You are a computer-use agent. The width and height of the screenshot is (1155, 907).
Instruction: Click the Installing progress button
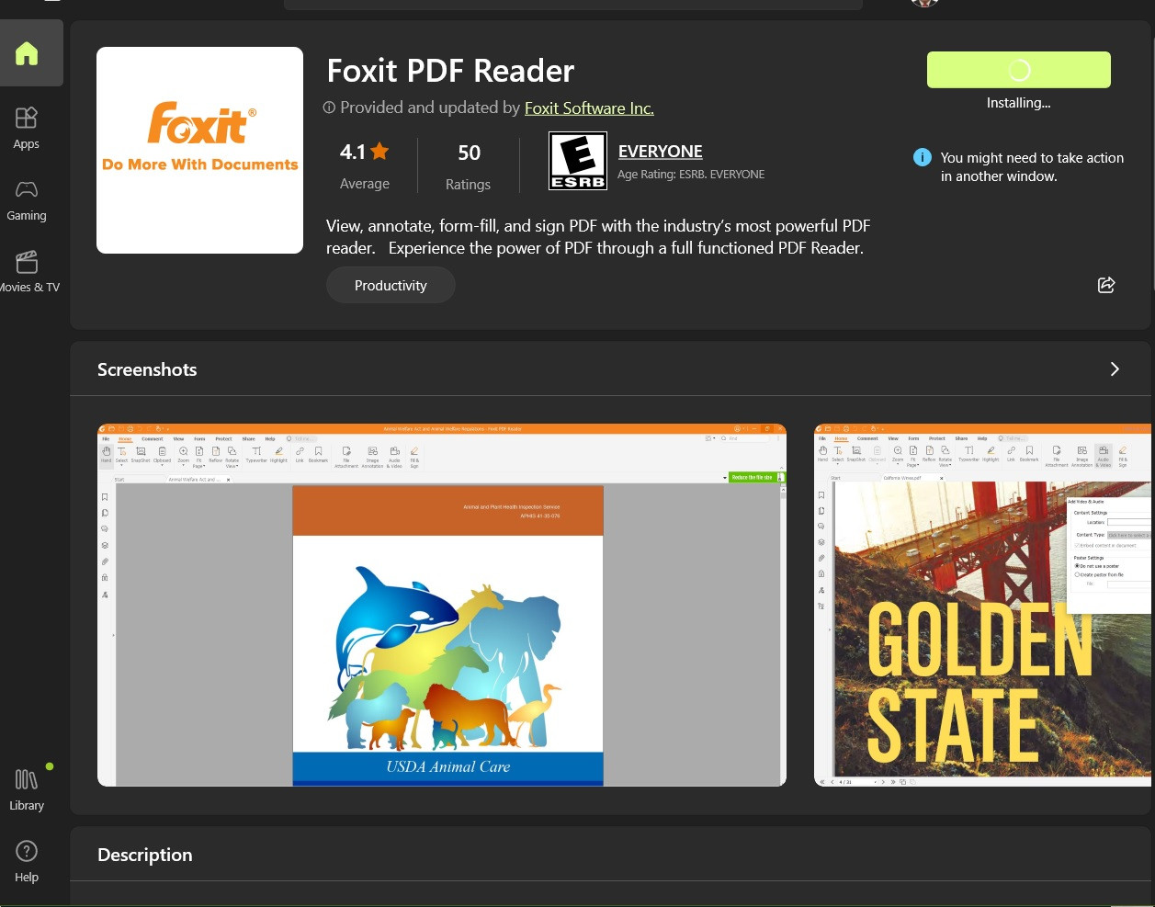tap(1018, 70)
